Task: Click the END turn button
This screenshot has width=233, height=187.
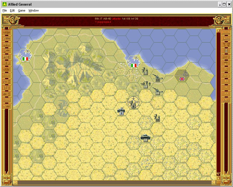Action: coord(226,100)
